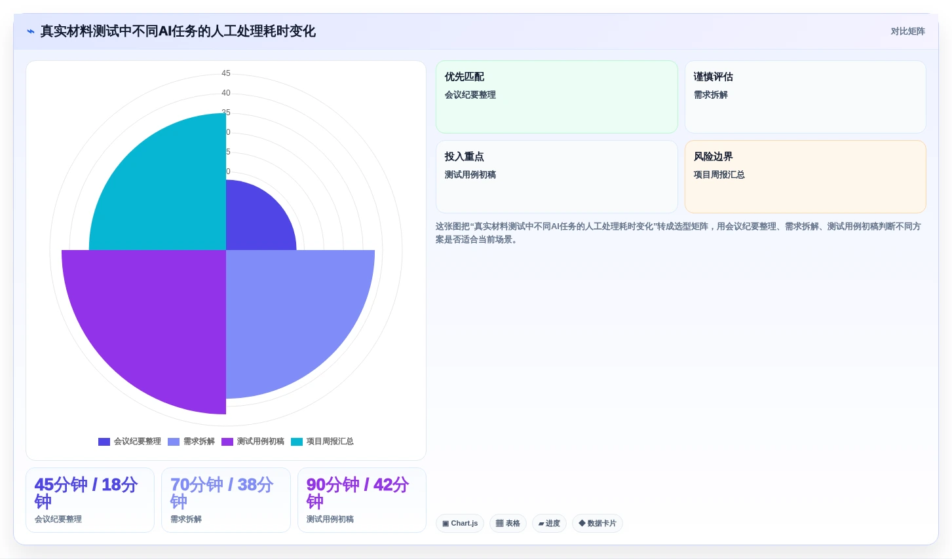952x559 pixels.
Task: Click the purple 测试用例初稿 chart segment
Action: pos(157,321)
